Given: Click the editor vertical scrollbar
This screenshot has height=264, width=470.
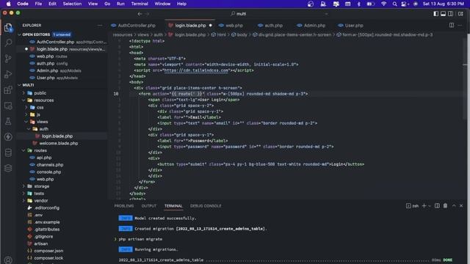Looking at the screenshot, I should pyautogui.click(x=465, y=78).
